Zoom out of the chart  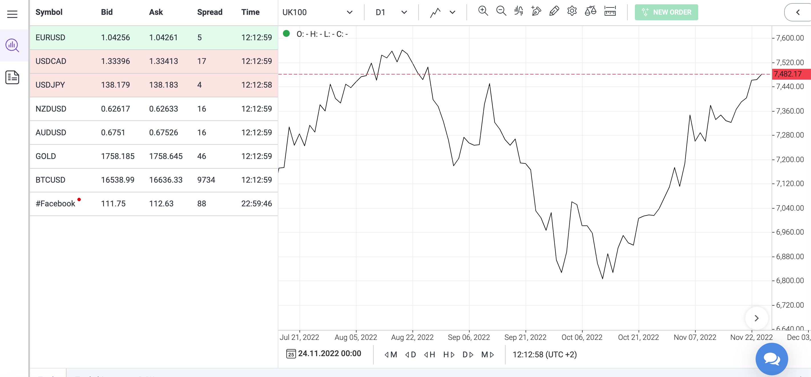(x=501, y=11)
